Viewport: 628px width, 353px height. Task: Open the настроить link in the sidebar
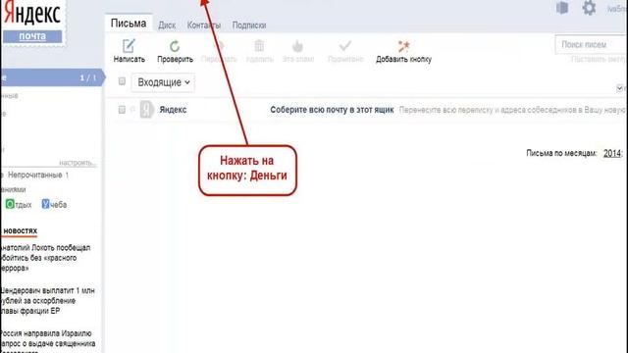coord(78,163)
